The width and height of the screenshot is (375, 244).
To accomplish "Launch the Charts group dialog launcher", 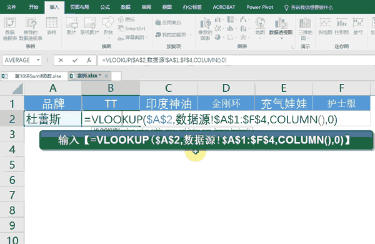I will (292, 47).
